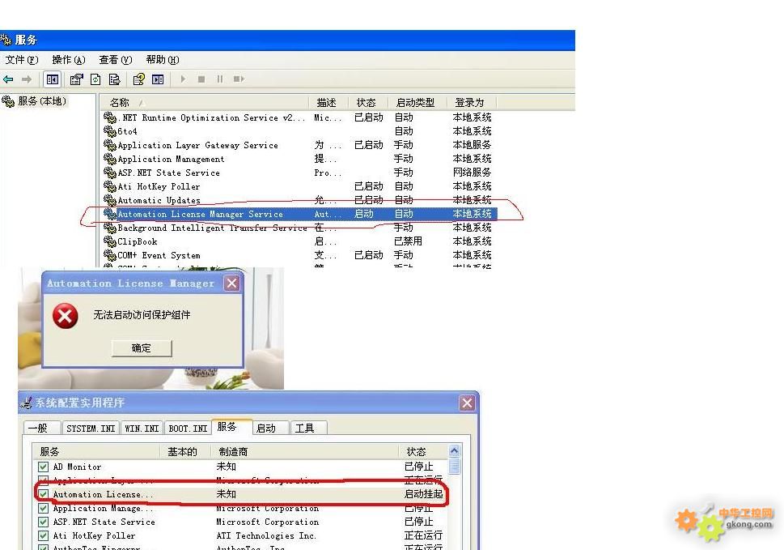Click the Services window title icon
The width and height of the screenshot is (784, 550).
[6, 40]
